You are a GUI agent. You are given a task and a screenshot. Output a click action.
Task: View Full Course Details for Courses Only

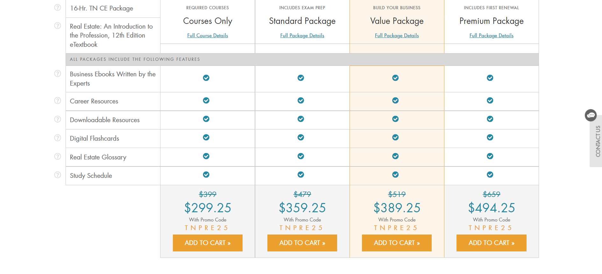[x=208, y=35]
